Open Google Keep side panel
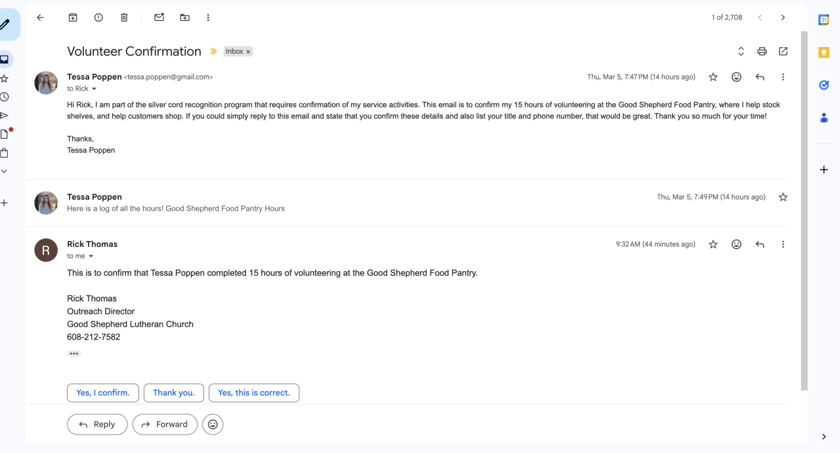This screenshot has height=453, width=840. (824, 53)
